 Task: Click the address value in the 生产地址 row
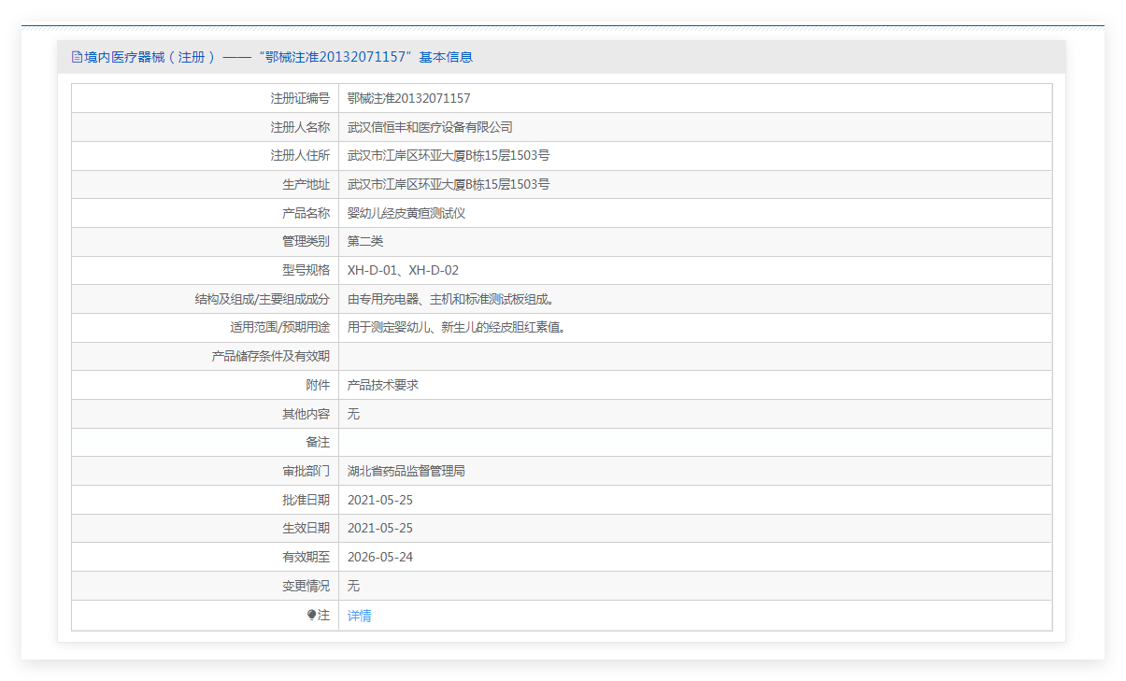click(x=449, y=185)
